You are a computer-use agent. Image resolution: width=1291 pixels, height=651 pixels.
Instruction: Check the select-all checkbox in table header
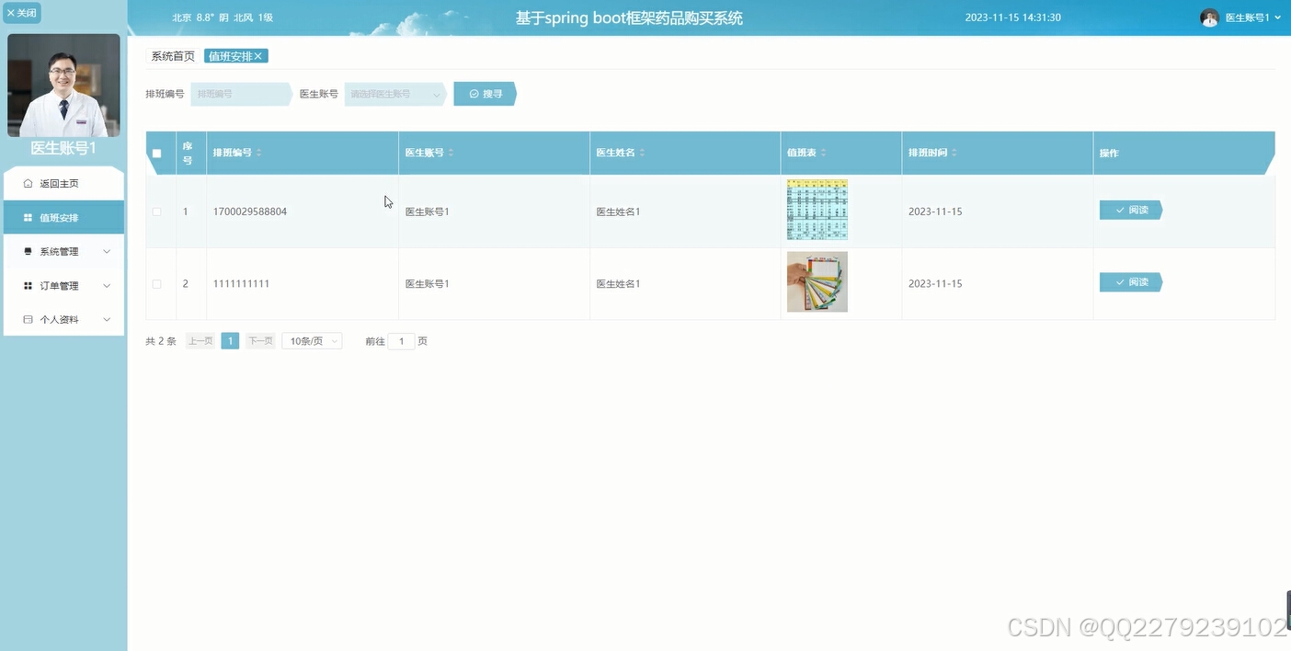[156, 153]
